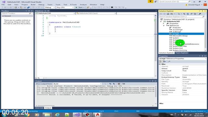208x117 pixels.
Task: Click Go to Next Message icon in Output
Action: tap(114, 84)
